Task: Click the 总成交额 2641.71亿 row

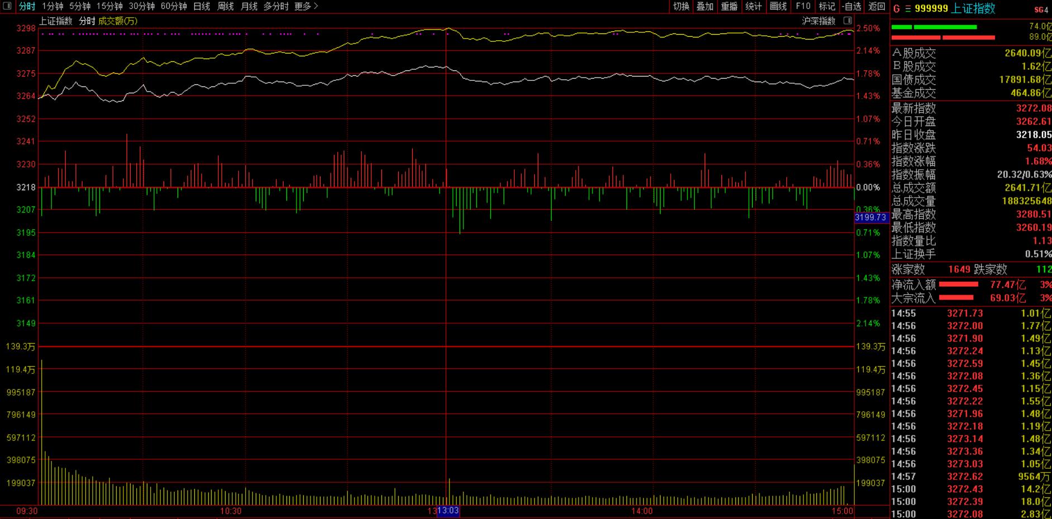Action: click(971, 188)
